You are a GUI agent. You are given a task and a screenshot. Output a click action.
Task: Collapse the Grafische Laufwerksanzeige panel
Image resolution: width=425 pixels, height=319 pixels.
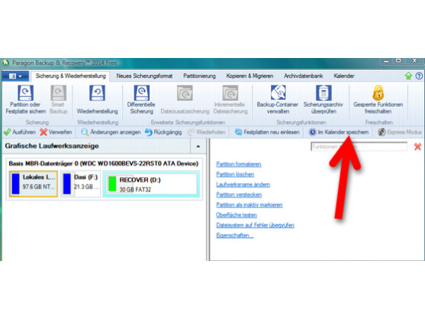click(x=198, y=146)
